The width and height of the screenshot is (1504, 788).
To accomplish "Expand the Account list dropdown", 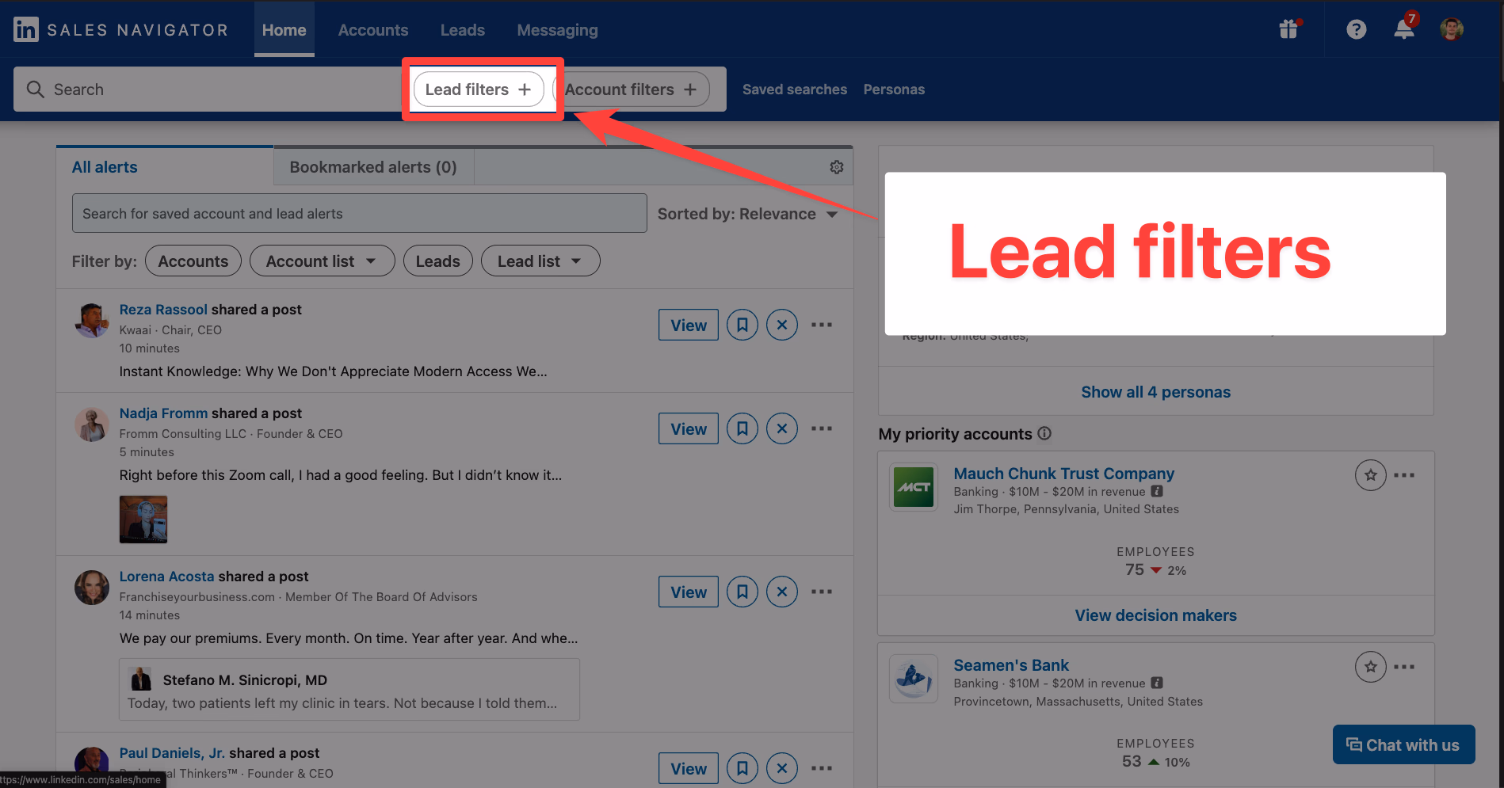I will (x=322, y=261).
